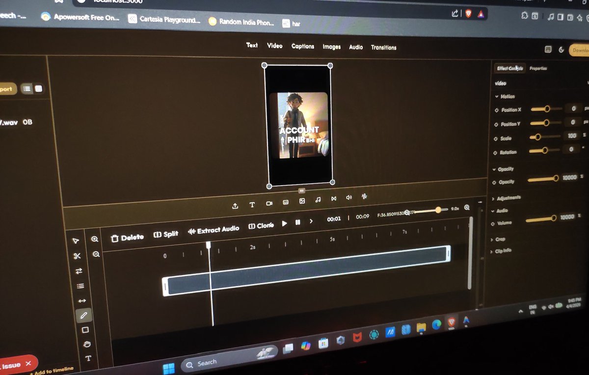Screen dimensions: 589x375
Task: Play the timeline
Action: [x=284, y=223]
